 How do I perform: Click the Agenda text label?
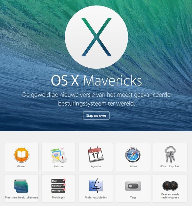click(x=96, y=166)
